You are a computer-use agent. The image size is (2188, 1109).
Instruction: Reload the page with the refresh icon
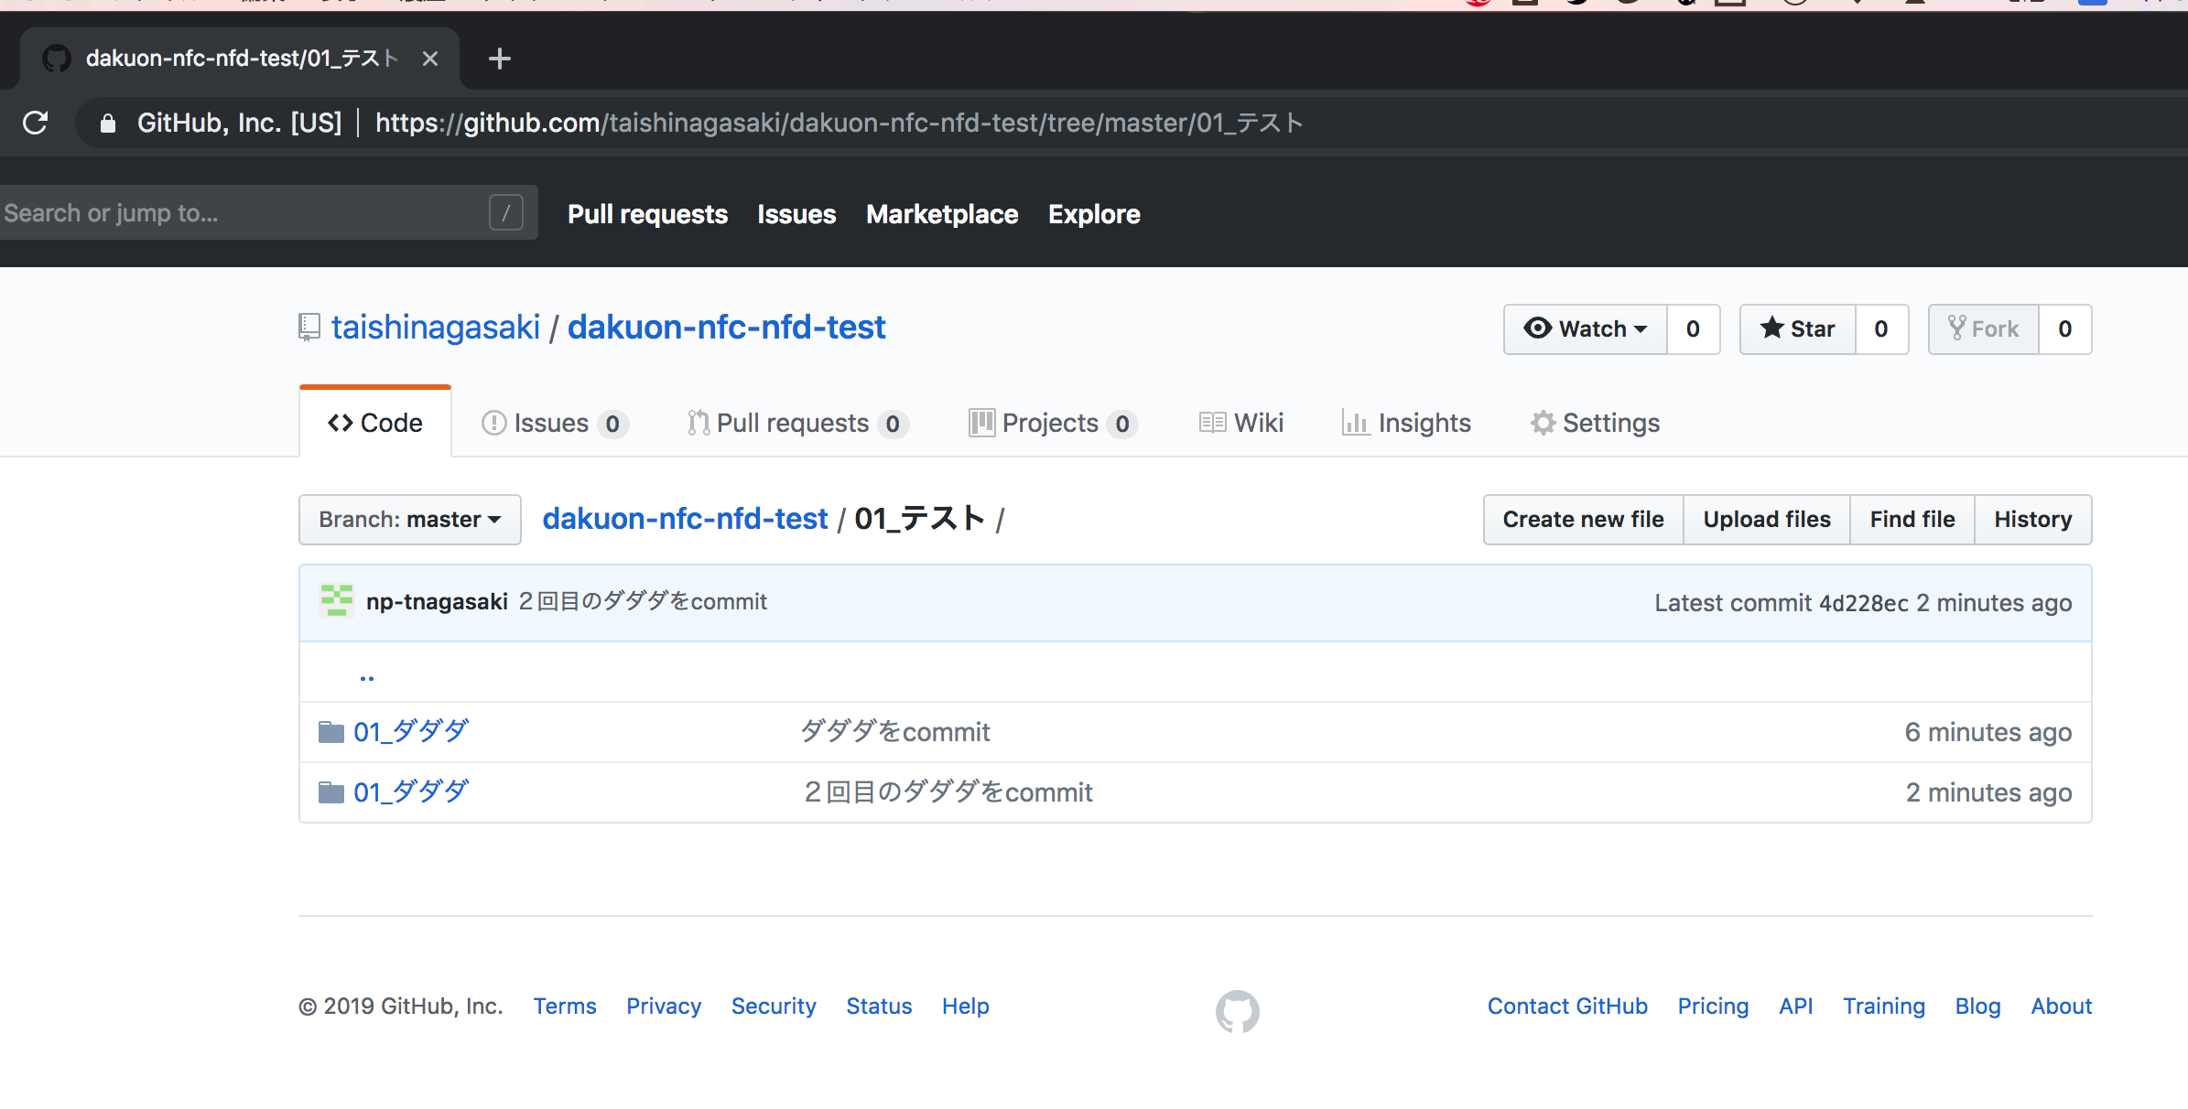tap(35, 123)
